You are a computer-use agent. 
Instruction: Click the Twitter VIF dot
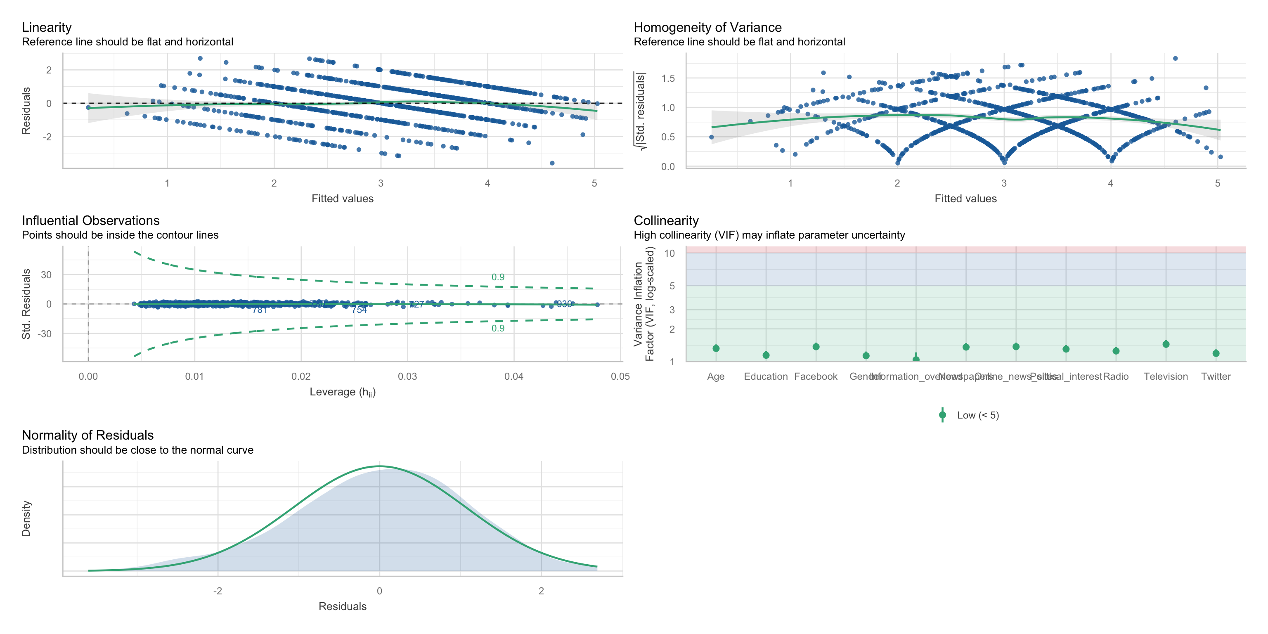click(x=1216, y=353)
